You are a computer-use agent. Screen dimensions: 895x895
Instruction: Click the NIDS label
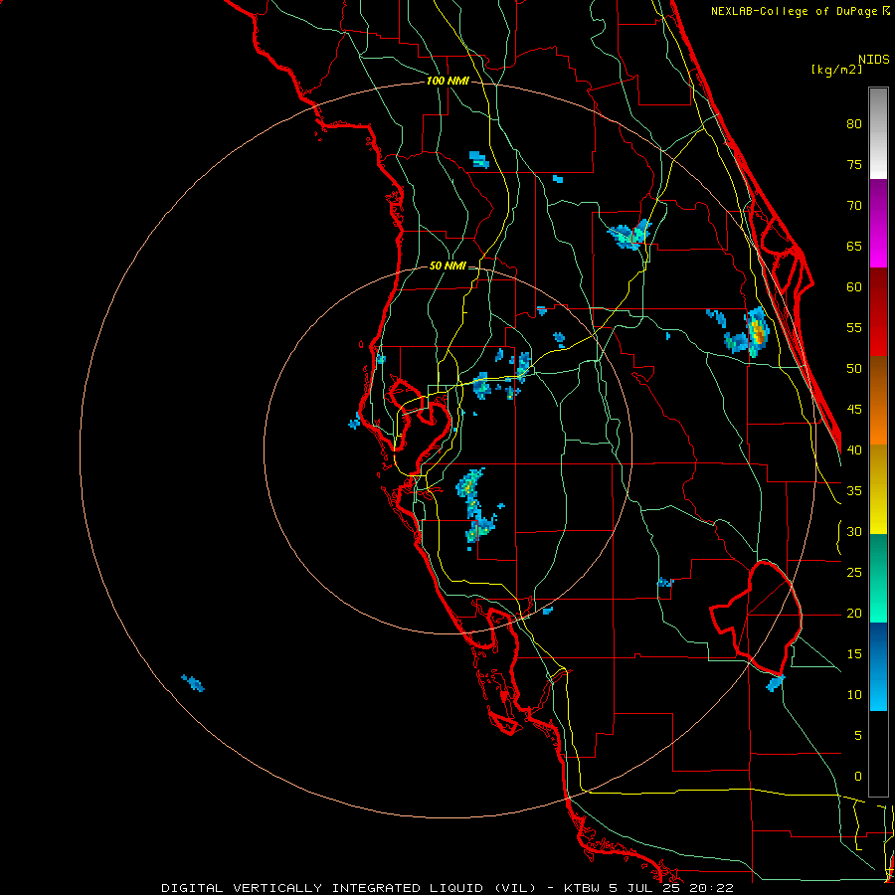873,59
